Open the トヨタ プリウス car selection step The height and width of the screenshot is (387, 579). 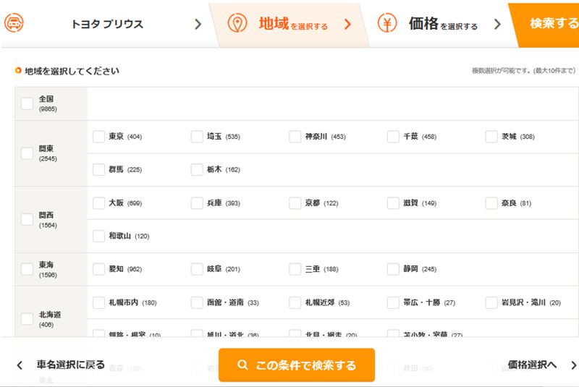107,25
